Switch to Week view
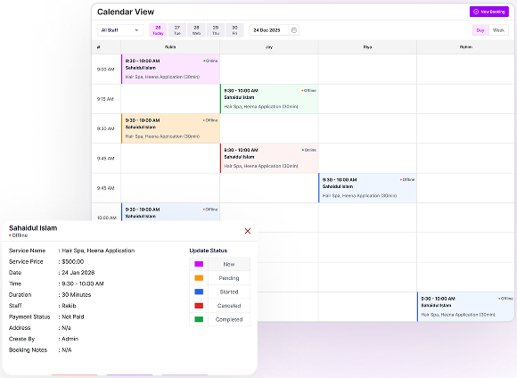The width and height of the screenshot is (517, 378). (498, 30)
